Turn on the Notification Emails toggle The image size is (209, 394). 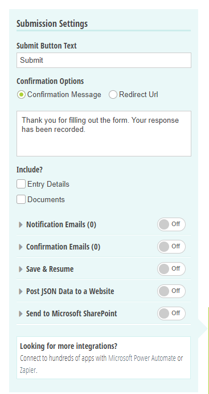point(171,224)
